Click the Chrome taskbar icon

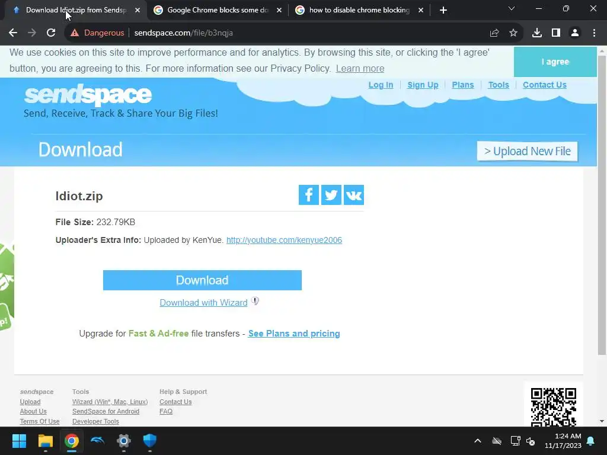72,441
